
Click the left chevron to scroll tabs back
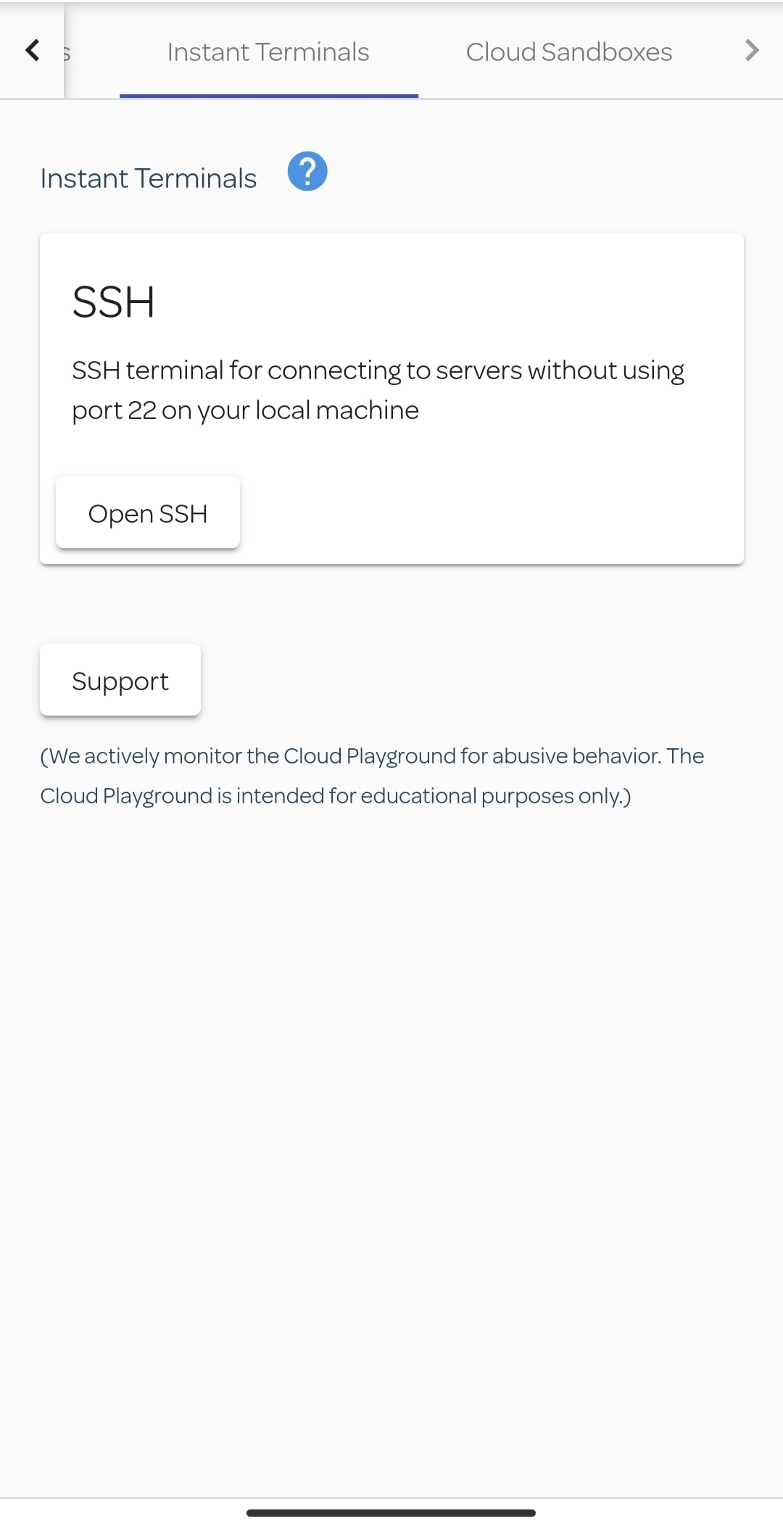point(32,50)
